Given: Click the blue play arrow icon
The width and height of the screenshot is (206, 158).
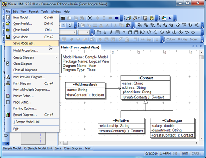Looking at the screenshot, I should (x=170, y=18).
